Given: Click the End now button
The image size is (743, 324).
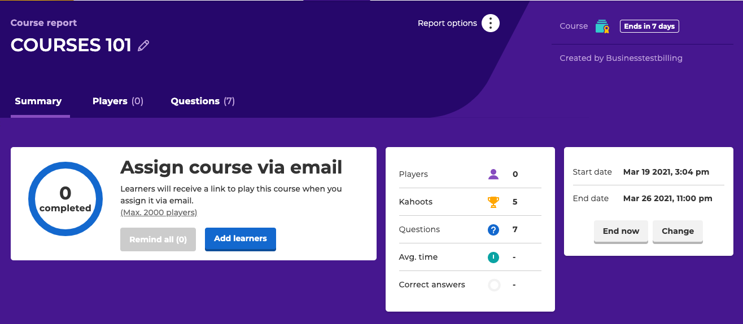Looking at the screenshot, I should coord(621,232).
